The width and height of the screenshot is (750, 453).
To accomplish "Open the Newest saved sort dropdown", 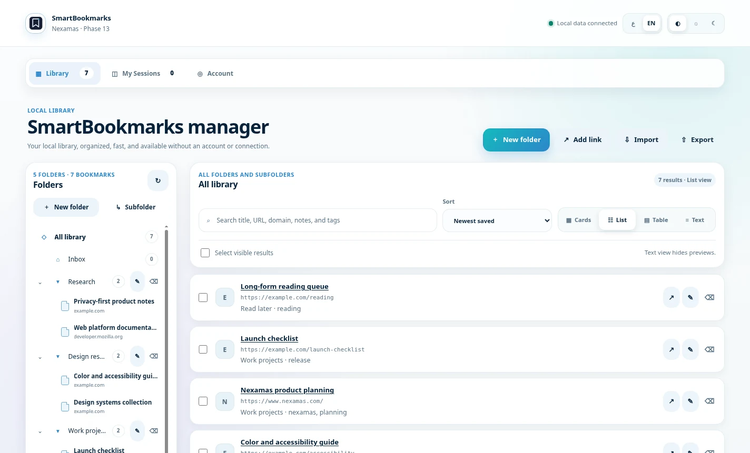I will (x=497, y=221).
